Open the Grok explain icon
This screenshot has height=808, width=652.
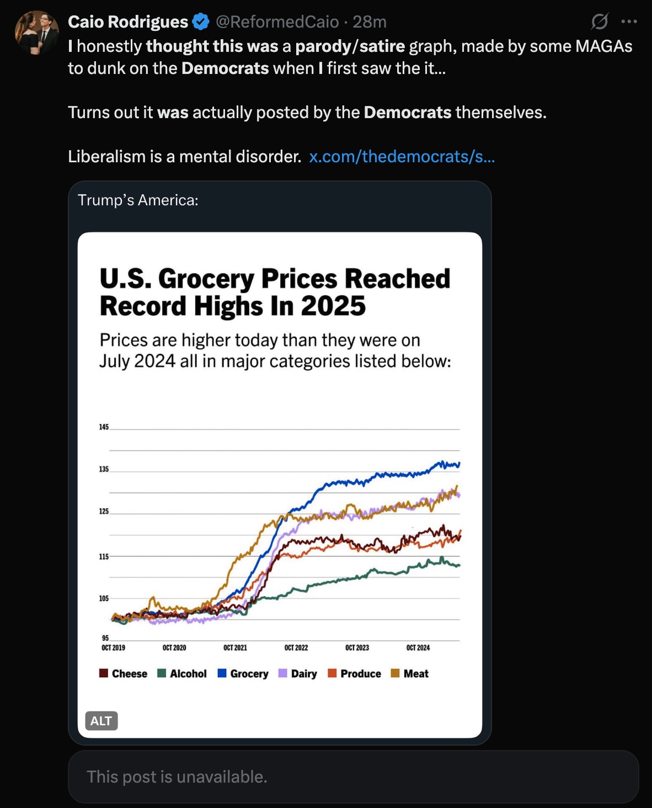(600, 22)
